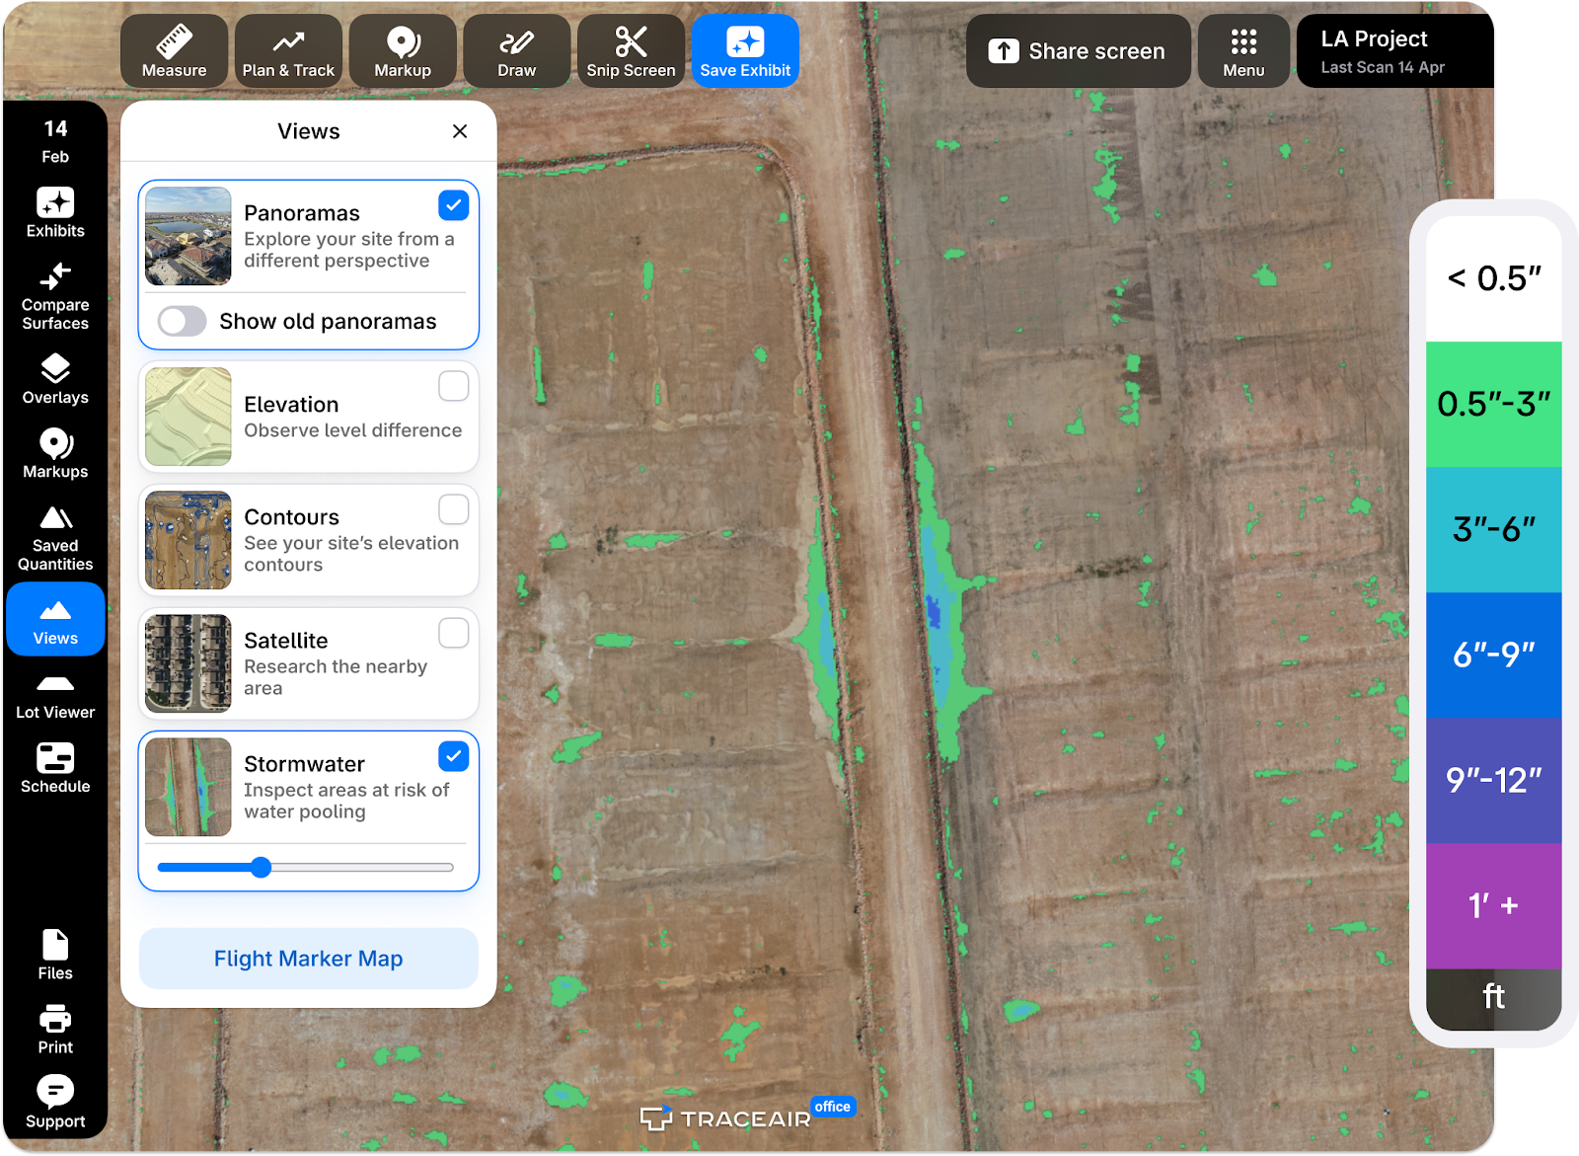The image size is (1579, 1156).
Task: Open the 14 Feb date selector
Action: [55, 141]
